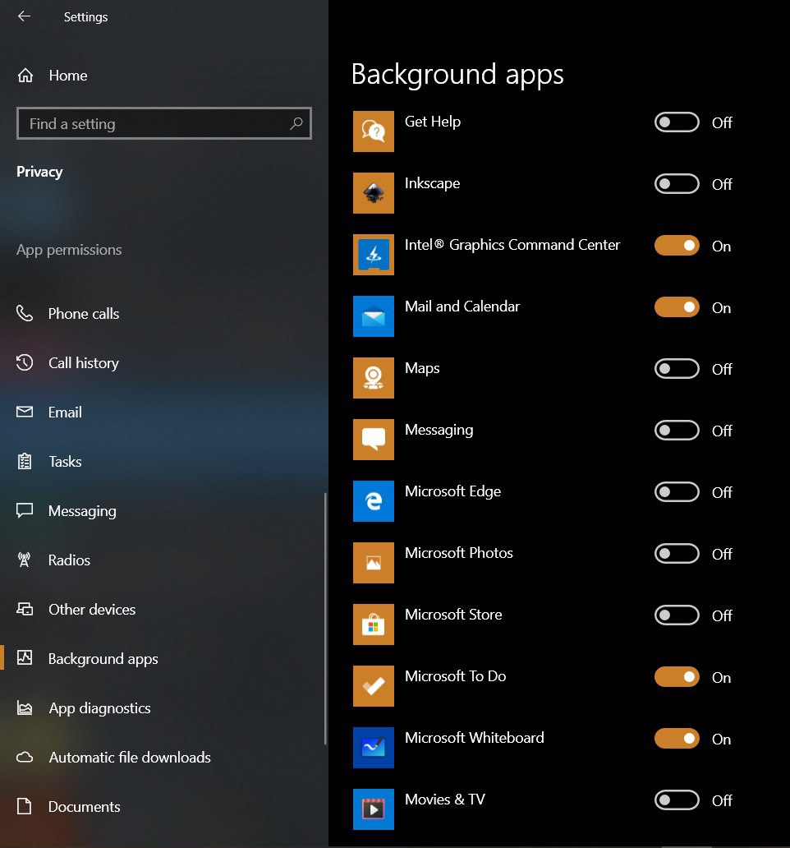
Task: Click the Background apps sidebar icon
Action: pos(25,658)
